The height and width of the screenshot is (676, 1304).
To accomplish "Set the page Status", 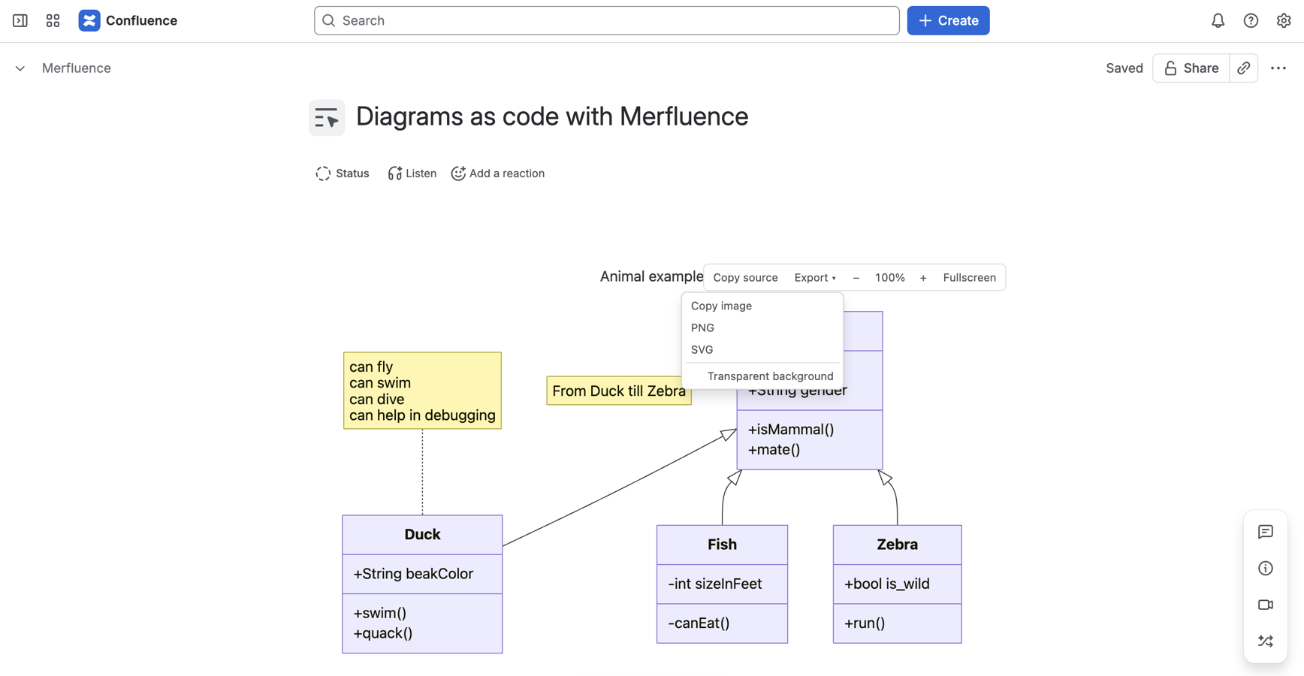I will tap(343, 173).
